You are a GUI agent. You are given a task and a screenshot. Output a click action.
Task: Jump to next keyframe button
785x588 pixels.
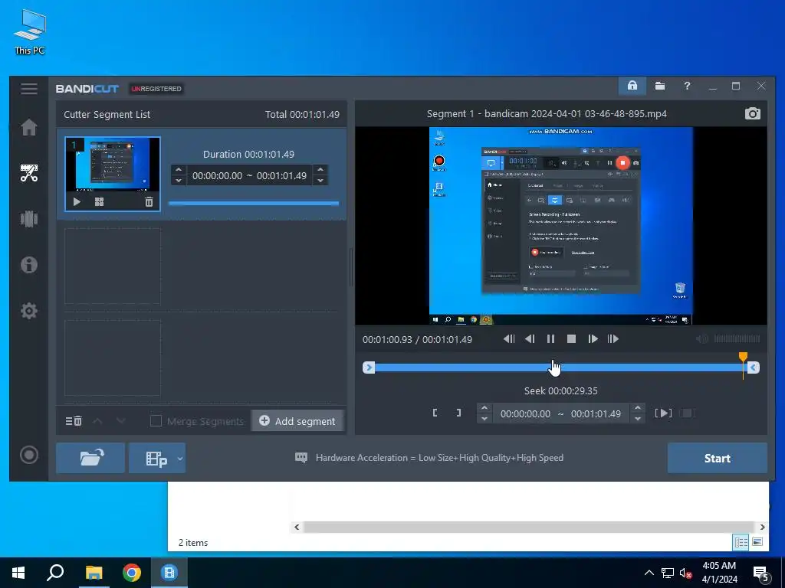pyautogui.click(x=613, y=339)
